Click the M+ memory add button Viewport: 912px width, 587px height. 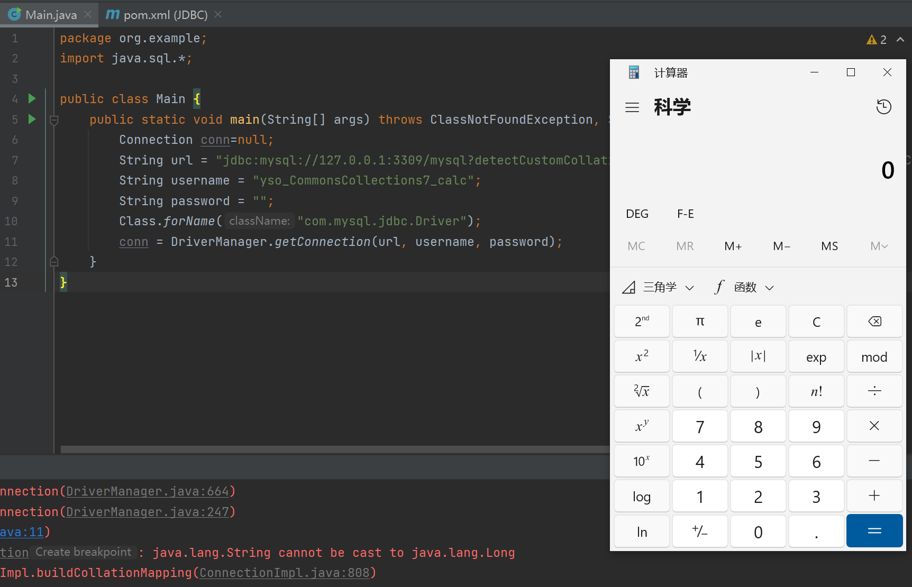pyautogui.click(x=733, y=246)
